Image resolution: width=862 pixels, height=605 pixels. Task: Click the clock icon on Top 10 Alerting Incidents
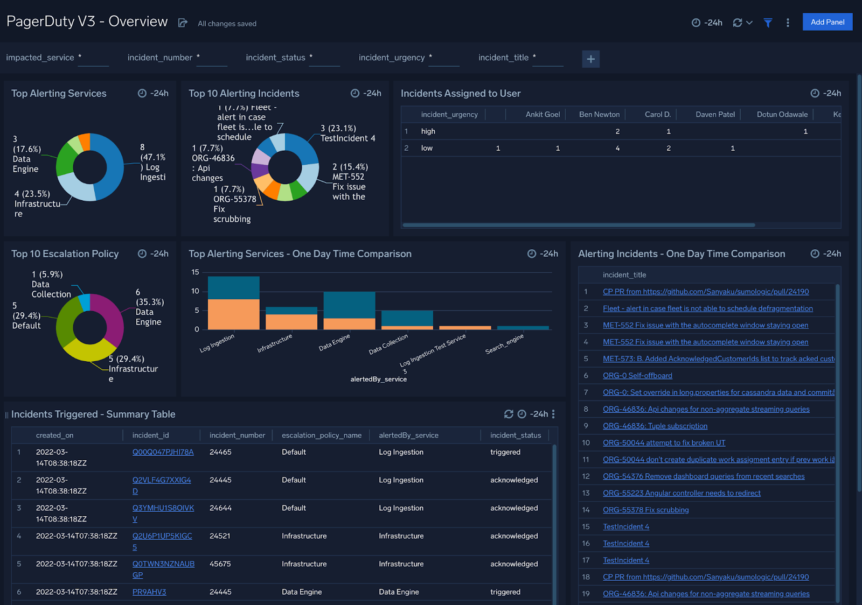pyautogui.click(x=355, y=93)
